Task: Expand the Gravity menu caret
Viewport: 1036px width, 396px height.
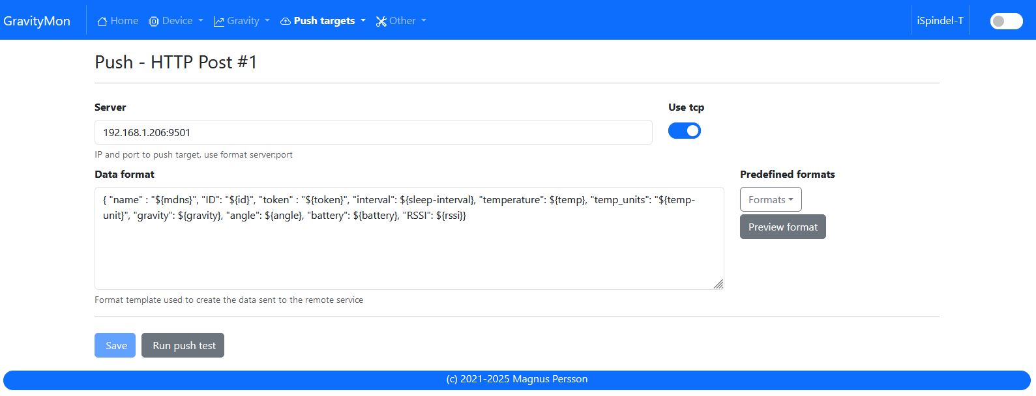Action: coord(267,21)
